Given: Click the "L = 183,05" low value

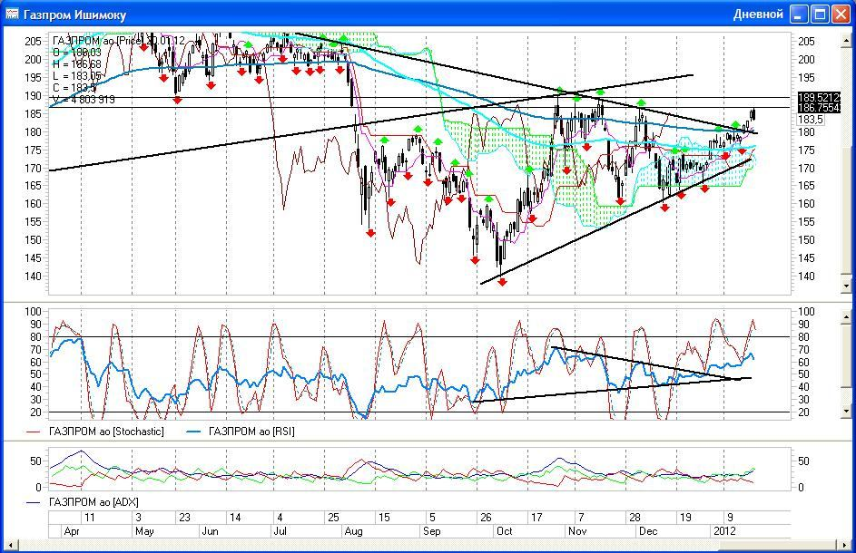Looking at the screenshot, I should 77,76.
